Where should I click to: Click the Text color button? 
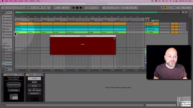tap(30, 90)
